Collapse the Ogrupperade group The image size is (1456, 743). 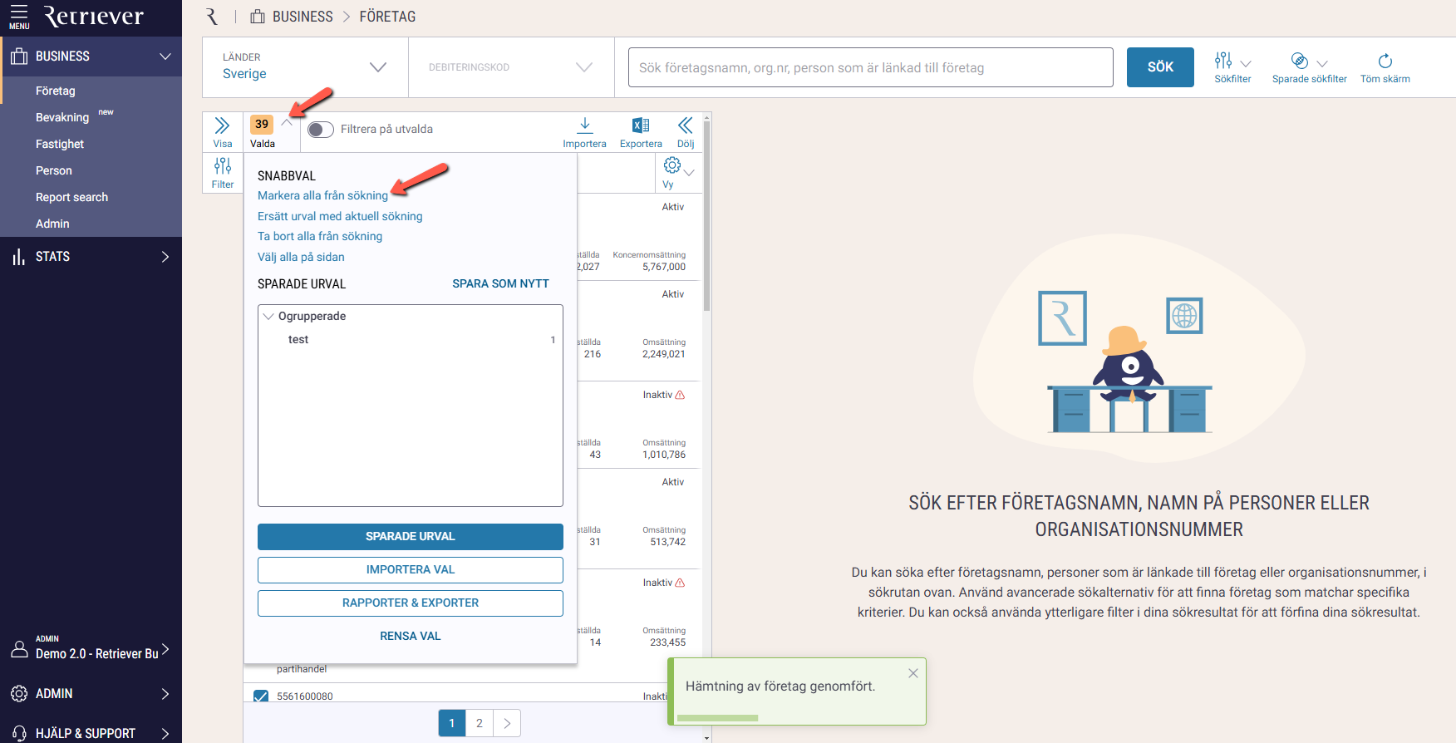(268, 317)
